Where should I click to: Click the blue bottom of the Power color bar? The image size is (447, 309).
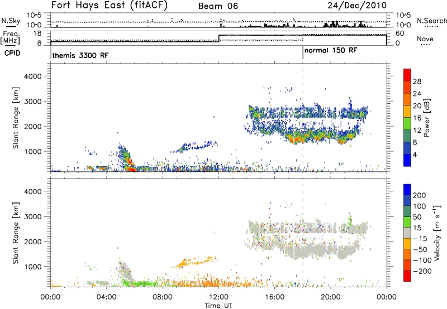[x=407, y=160]
